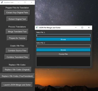Maximize the Stardew Valley tool window
The height and width of the screenshot is (91, 98).
click(25, 3)
